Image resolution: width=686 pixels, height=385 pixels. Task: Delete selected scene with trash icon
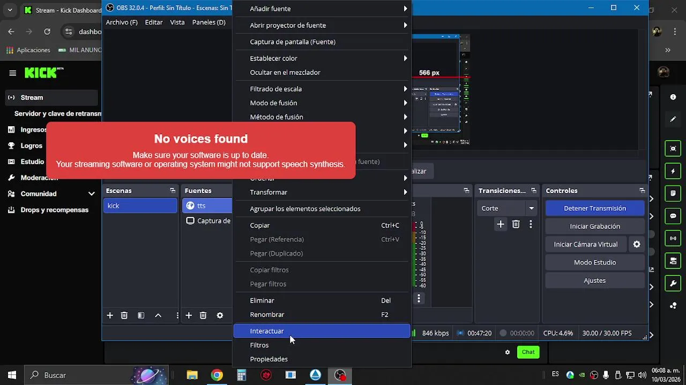tap(124, 315)
